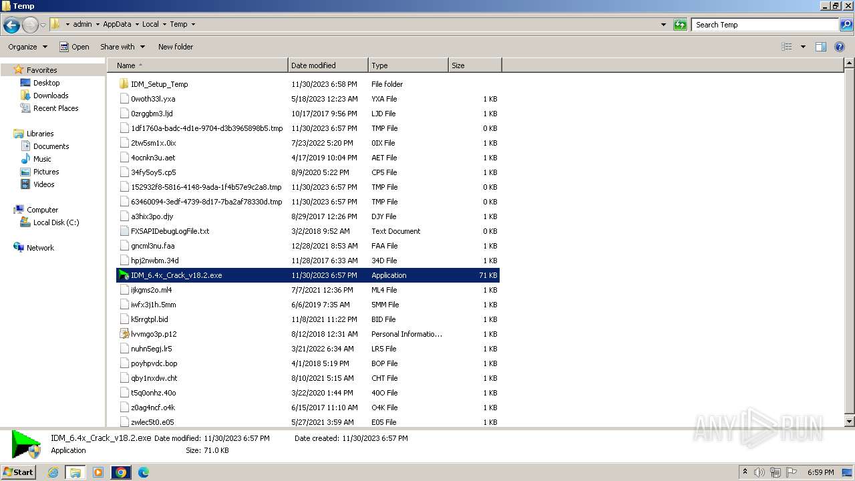Select file t5q0onhz.40o
This screenshot has width=855, height=481.
pyautogui.click(x=154, y=393)
